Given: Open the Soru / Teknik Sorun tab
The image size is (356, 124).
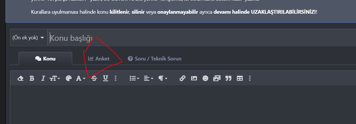Looking at the screenshot, I should [x=154, y=59].
